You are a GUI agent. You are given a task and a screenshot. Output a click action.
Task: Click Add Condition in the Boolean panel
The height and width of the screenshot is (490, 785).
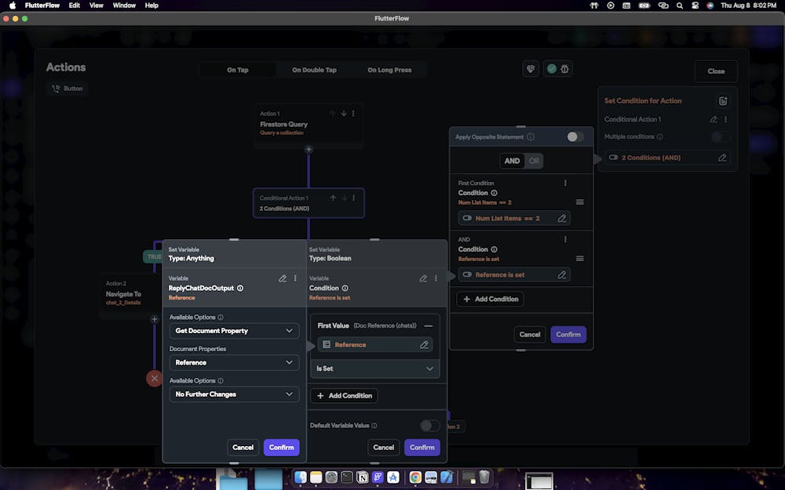coord(344,396)
